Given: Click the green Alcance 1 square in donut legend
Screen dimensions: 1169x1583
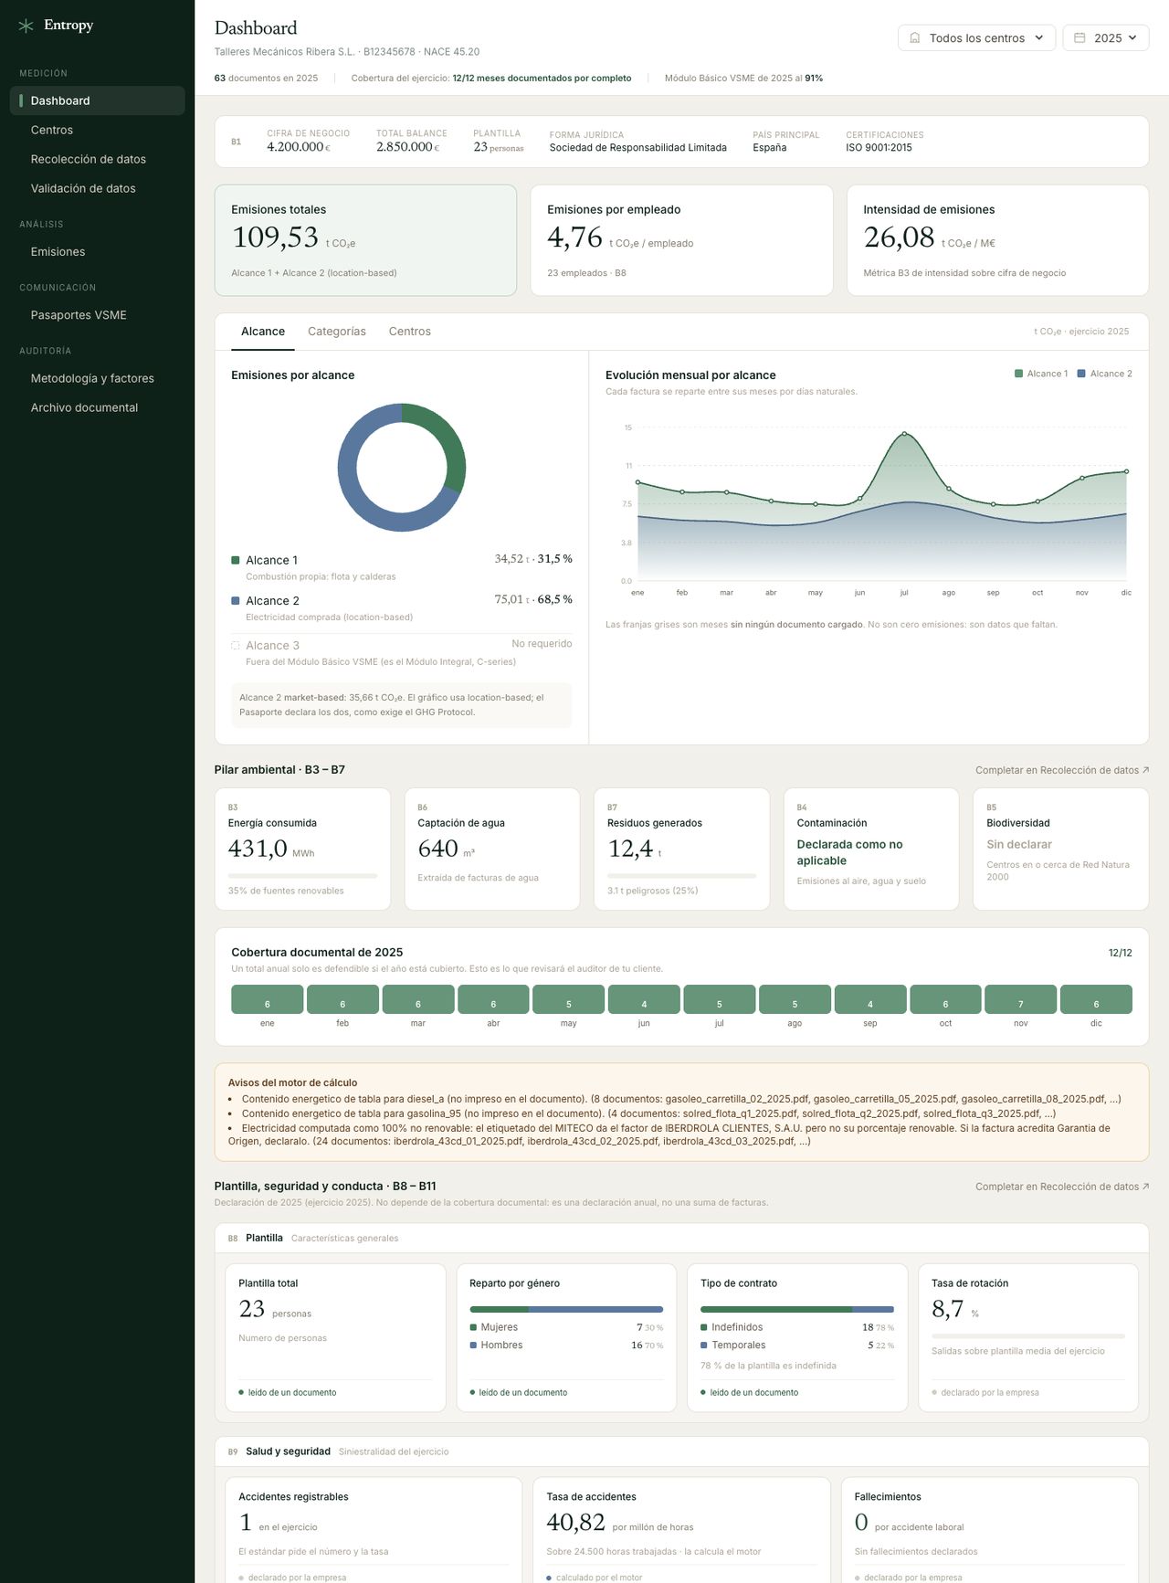Looking at the screenshot, I should pyautogui.click(x=236, y=560).
